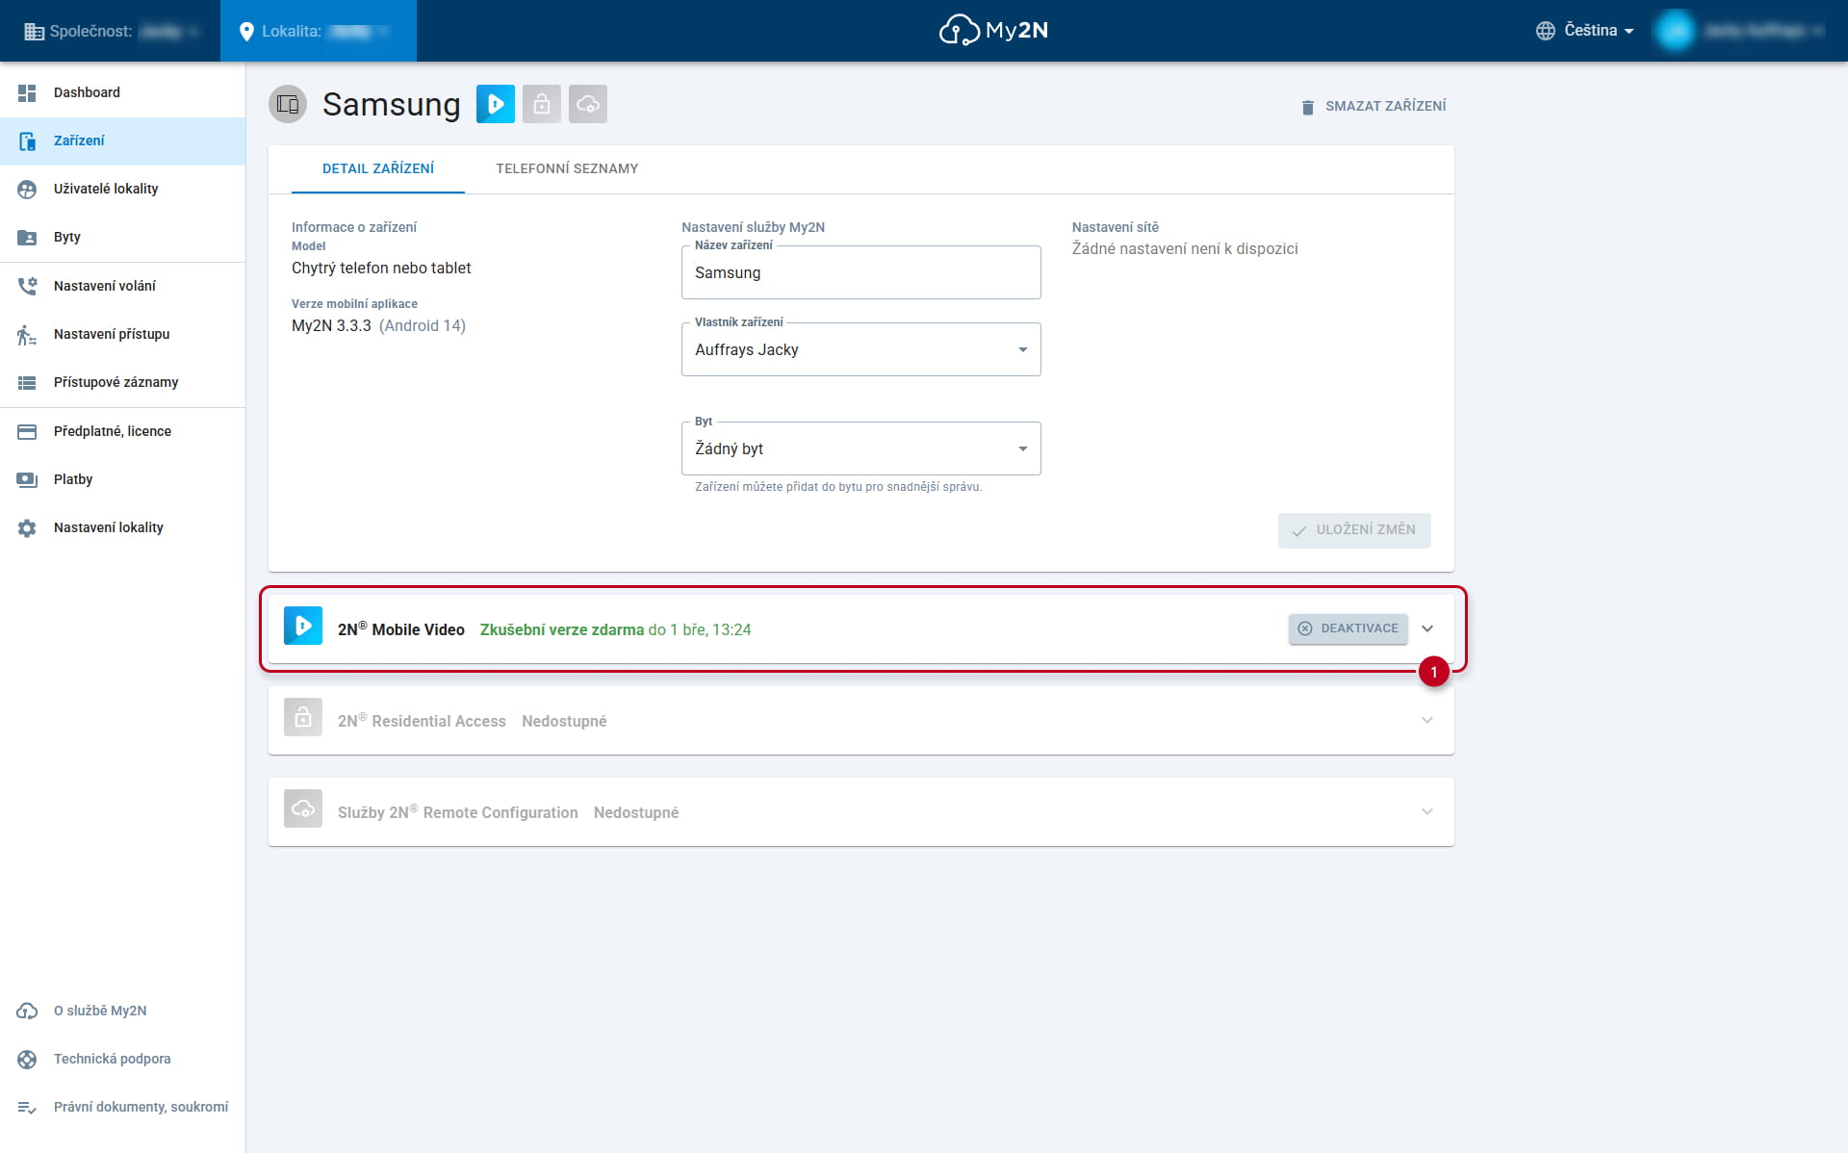
Task: Click the grey cloud icon beside Samsung title
Action: pyautogui.click(x=588, y=104)
